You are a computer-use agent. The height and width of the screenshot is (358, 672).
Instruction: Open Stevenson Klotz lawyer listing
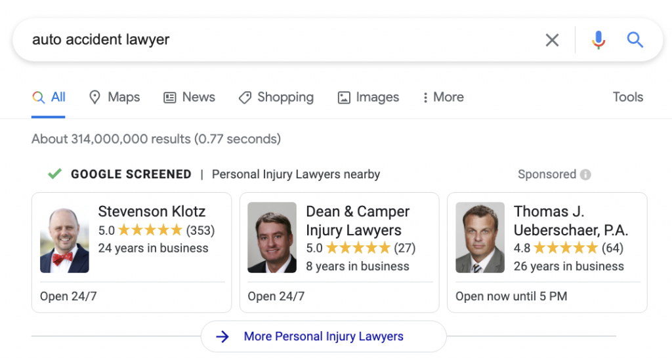point(152,212)
